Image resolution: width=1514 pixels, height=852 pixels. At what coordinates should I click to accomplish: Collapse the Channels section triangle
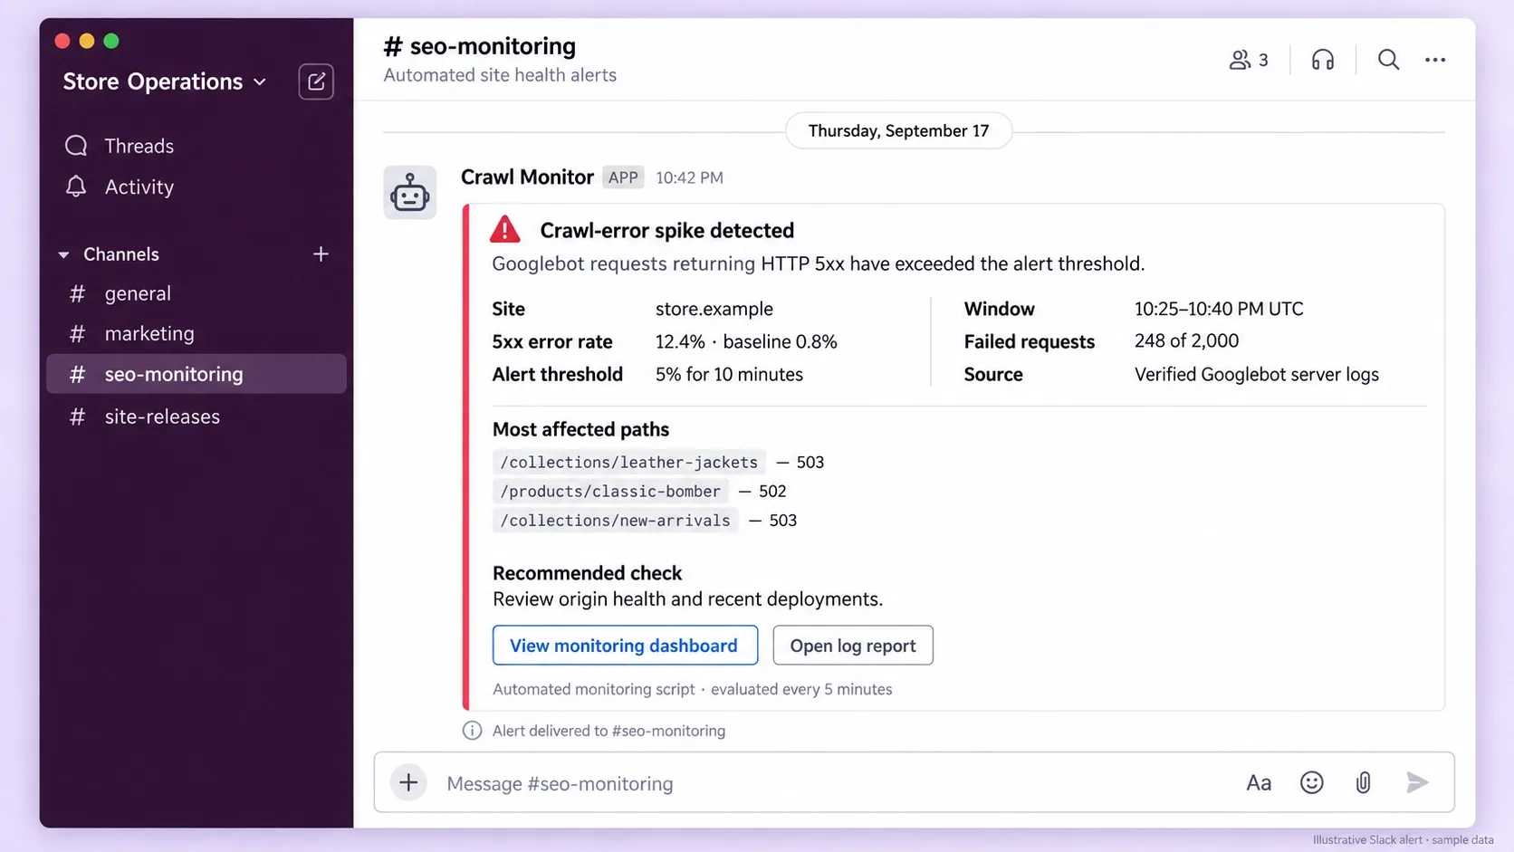pos(63,255)
